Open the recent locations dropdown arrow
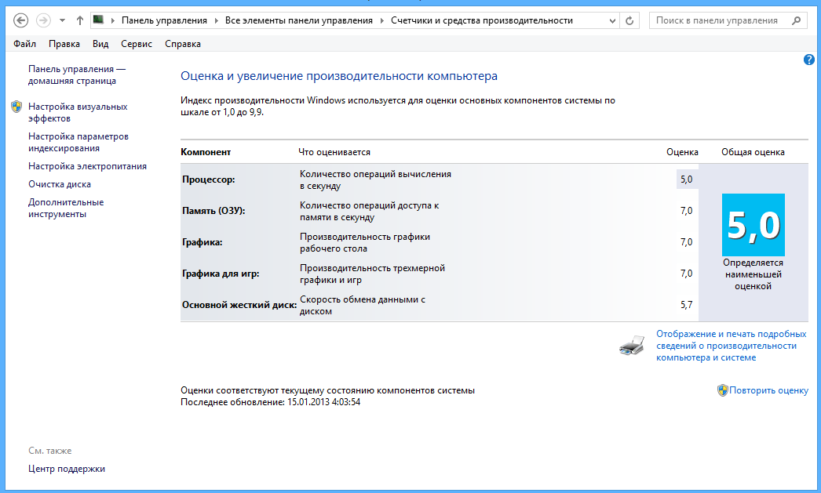Image resolution: width=821 pixels, height=493 pixels. tap(62, 20)
